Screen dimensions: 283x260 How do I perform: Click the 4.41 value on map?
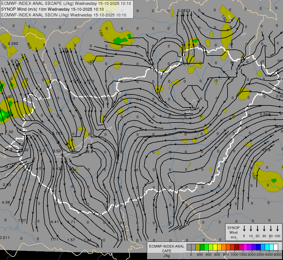(55, 222)
